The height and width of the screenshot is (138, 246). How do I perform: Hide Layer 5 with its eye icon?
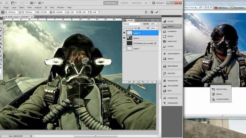pos(124,33)
